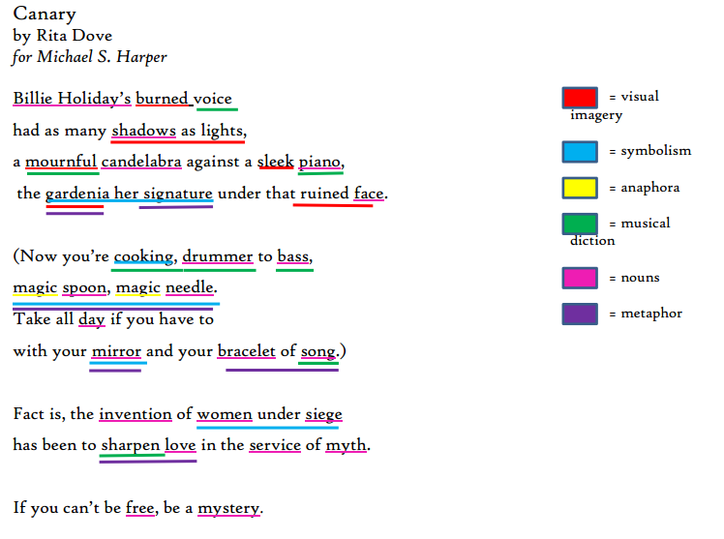Click the green musical diction swatch
This screenshot has width=724, height=539.
[580, 224]
